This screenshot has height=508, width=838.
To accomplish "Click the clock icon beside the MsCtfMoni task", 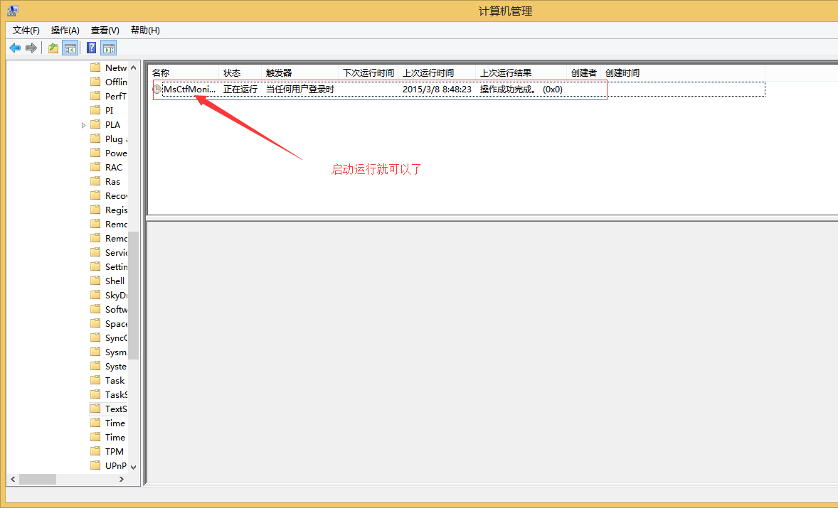I will click(157, 89).
